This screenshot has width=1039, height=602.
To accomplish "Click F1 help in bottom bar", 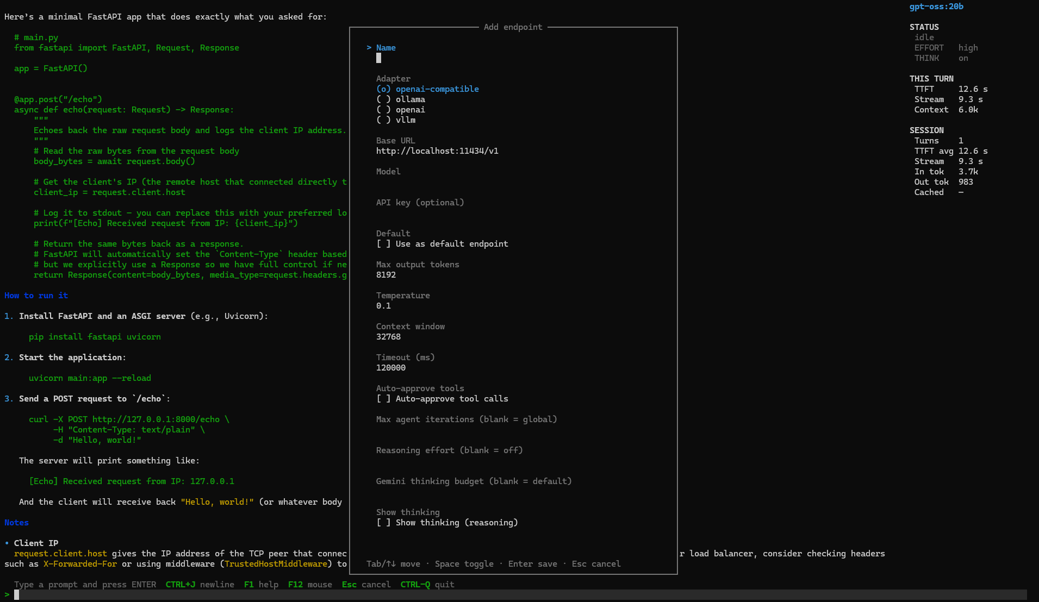I will click(261, 585).
